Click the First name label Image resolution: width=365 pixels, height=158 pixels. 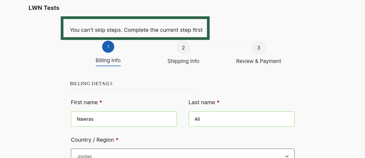pyautogui.click(x=84, y=102)
